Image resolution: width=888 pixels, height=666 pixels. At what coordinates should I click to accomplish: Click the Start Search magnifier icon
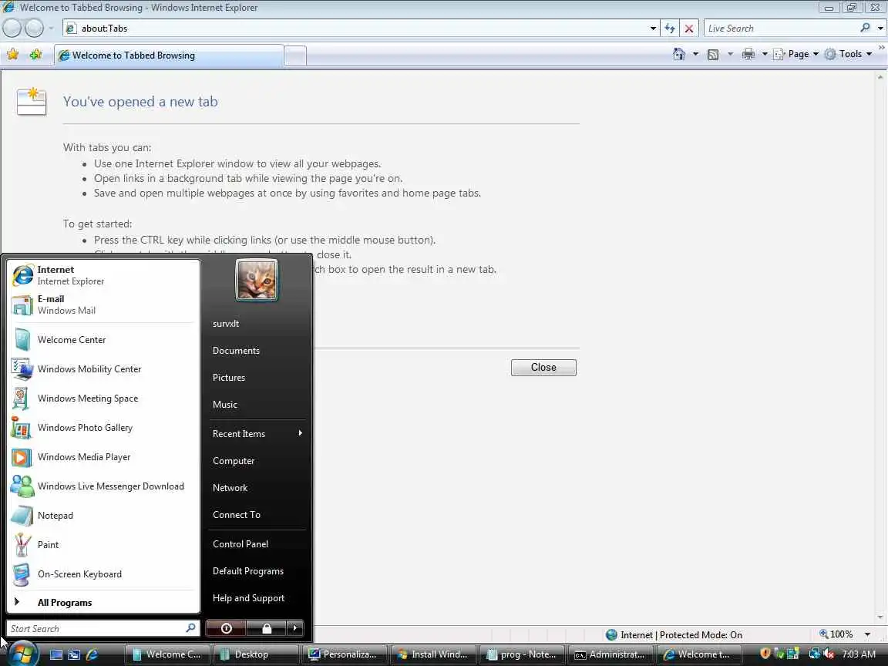(x=190, y=628)
